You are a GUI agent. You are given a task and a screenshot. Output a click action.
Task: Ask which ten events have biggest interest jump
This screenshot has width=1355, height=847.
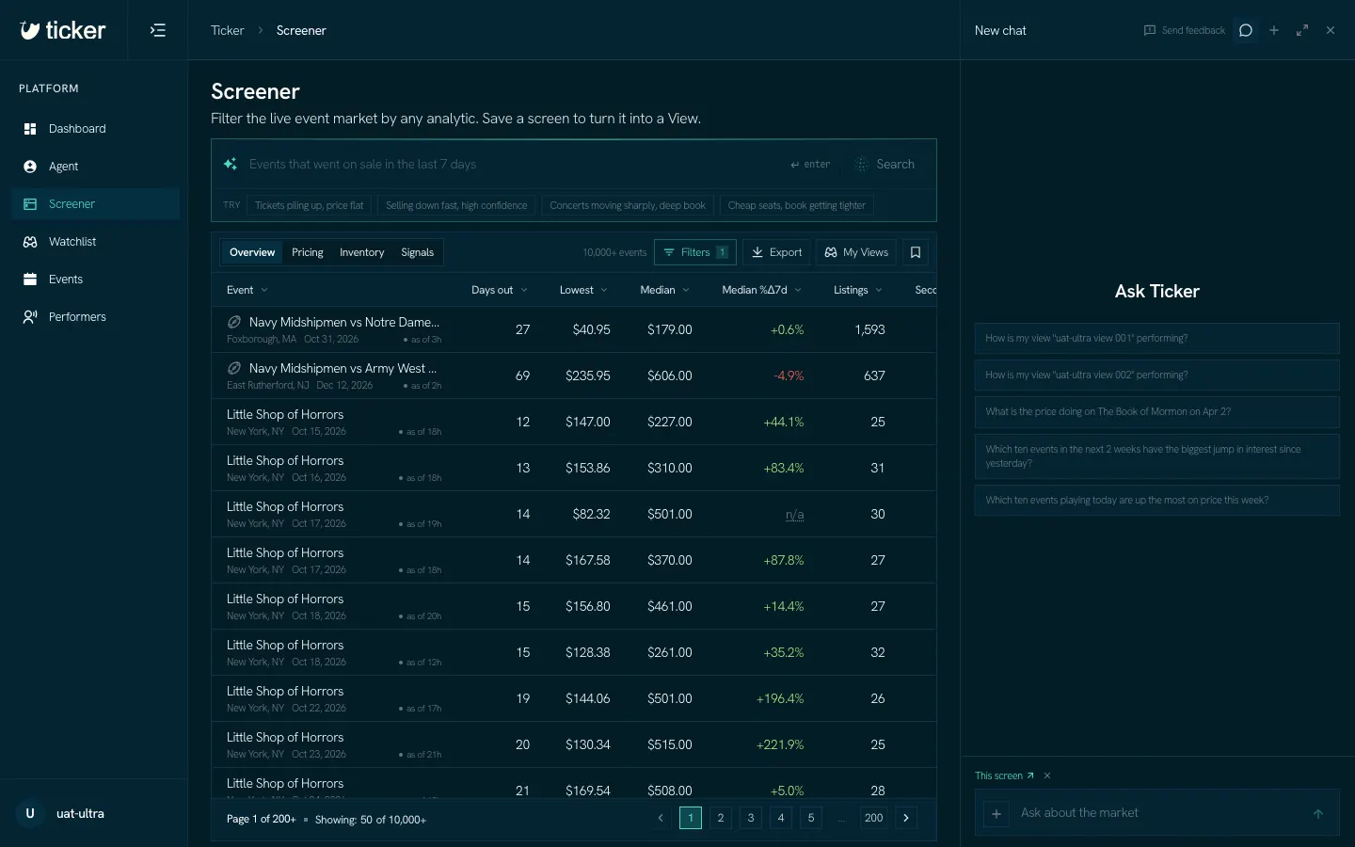click(1156, 456)
